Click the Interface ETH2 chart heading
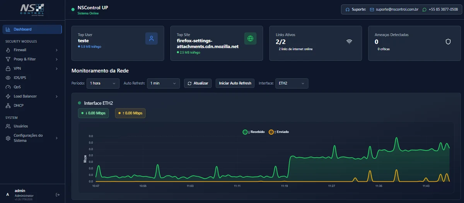The image size is (464, 203). tap(98, 103)
